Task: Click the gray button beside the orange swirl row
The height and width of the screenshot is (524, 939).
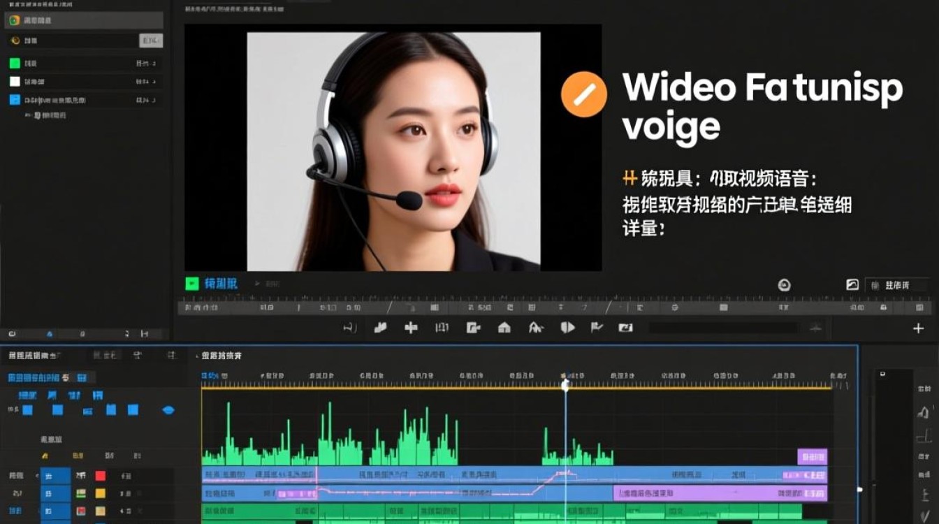Action: tap(150, 41)
